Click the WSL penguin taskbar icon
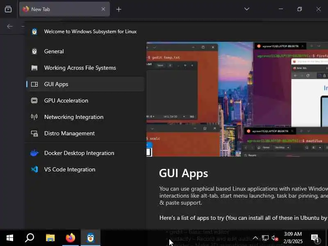Viewport: 328px width, 246px height. coord(91,238)
